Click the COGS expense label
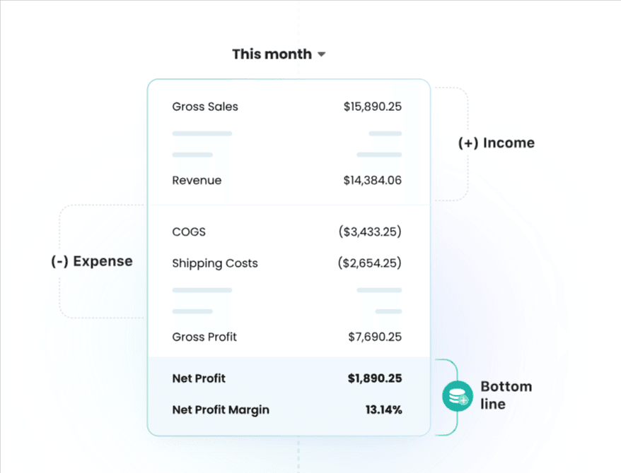Viewport: 621px width, 473px height. [189, 232]
